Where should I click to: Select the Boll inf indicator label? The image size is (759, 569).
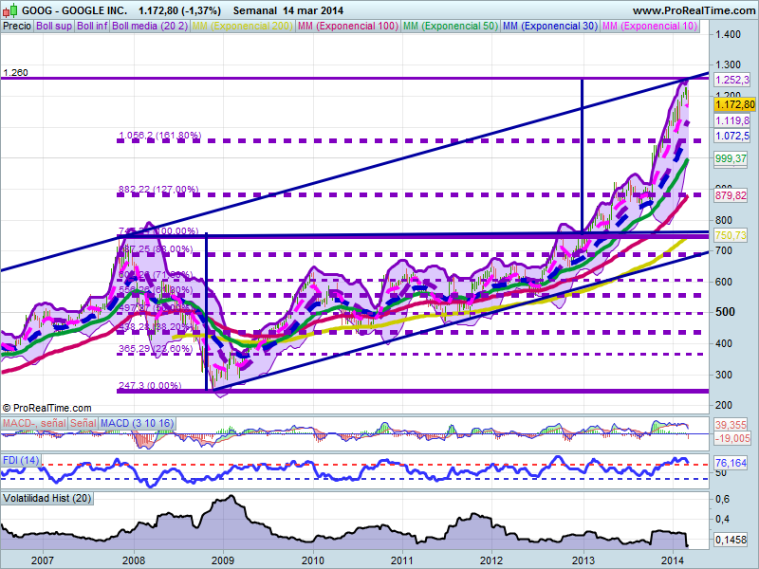click(92, 27)
